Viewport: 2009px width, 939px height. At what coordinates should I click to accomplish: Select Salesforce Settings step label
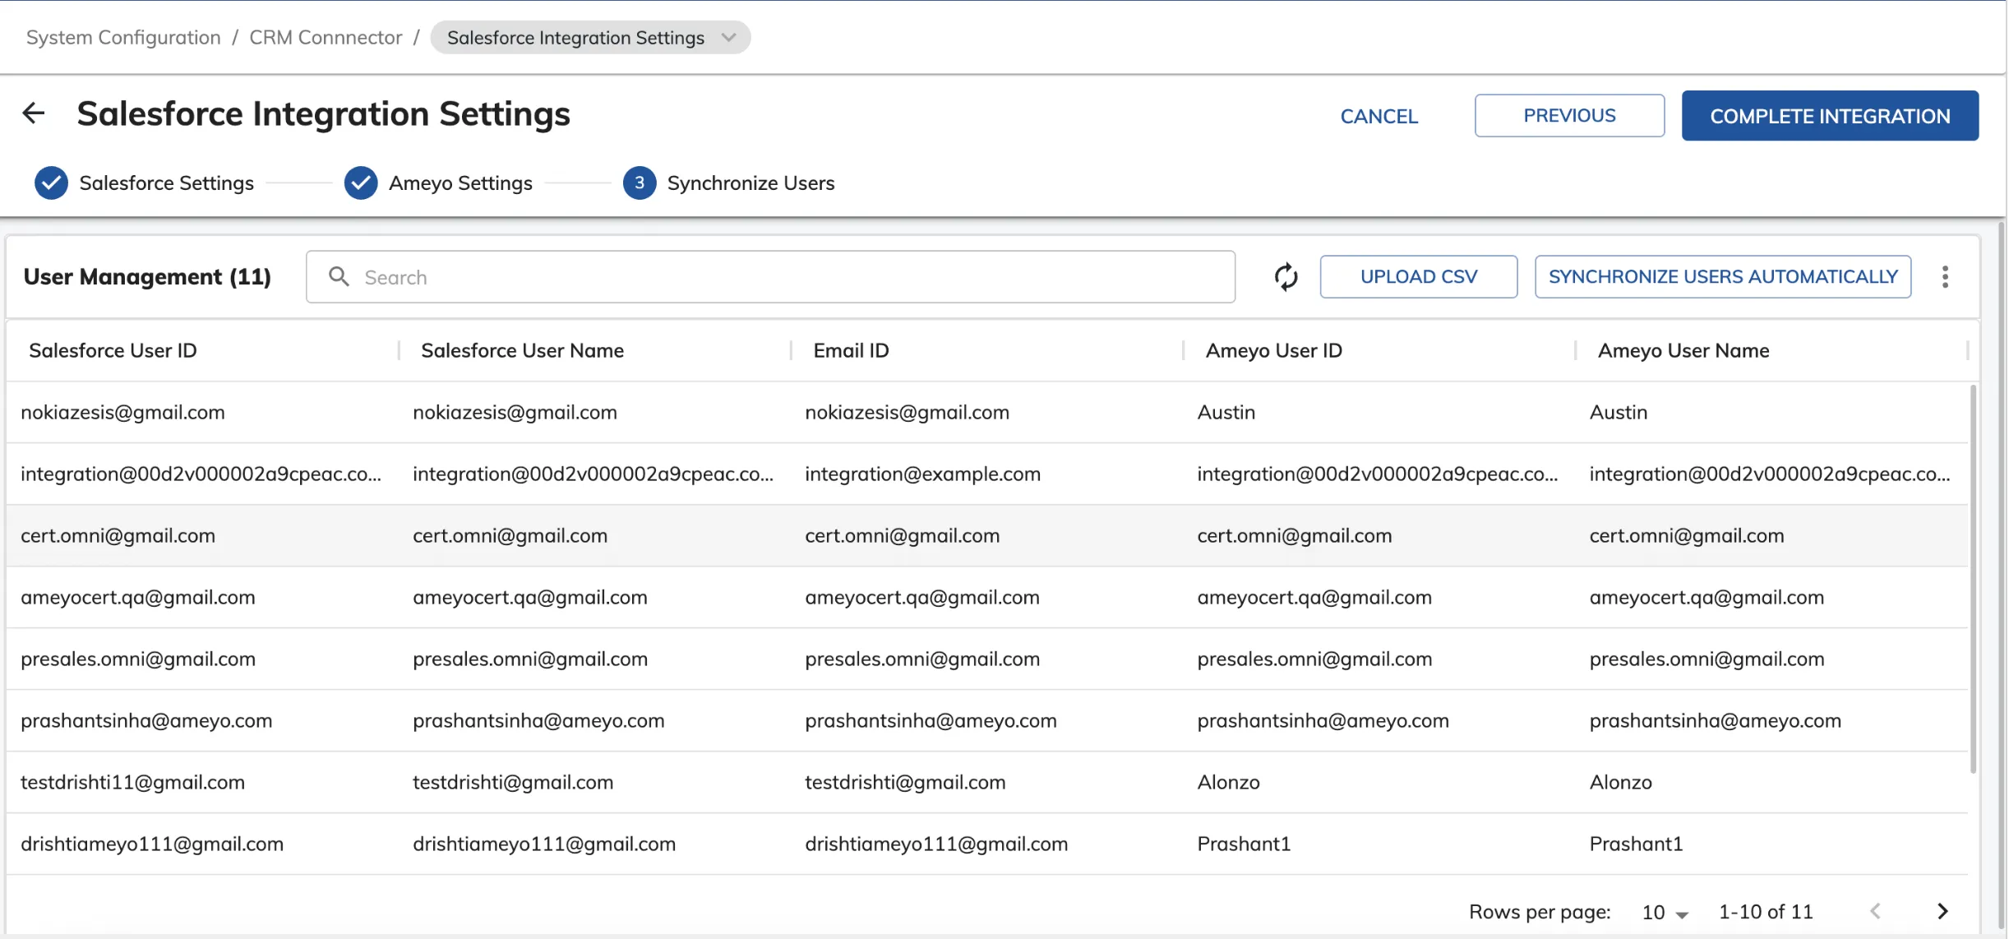(x=166, y=183)
